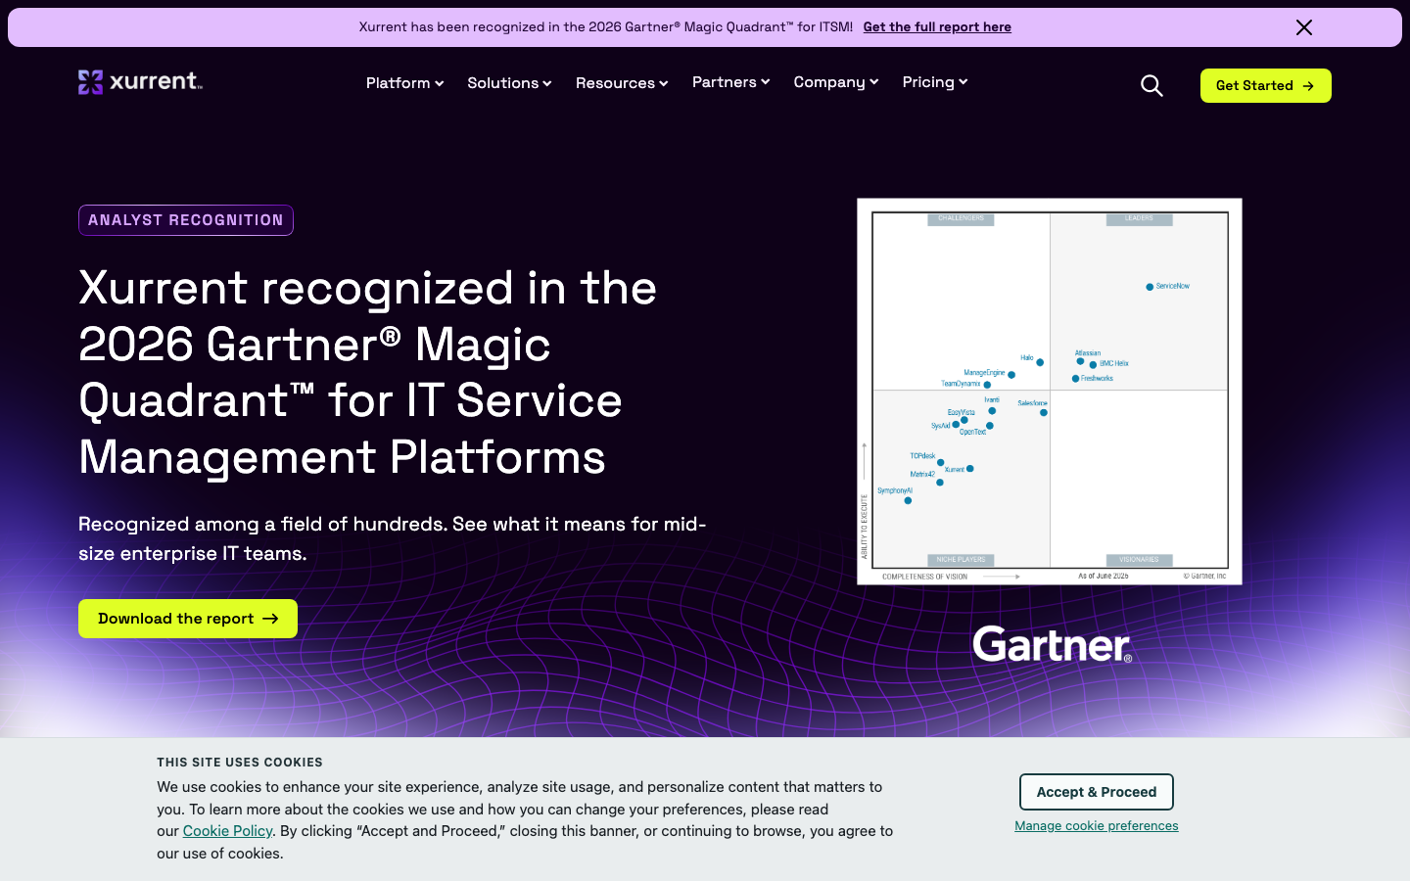Click the Download the report button

point(188,619)
